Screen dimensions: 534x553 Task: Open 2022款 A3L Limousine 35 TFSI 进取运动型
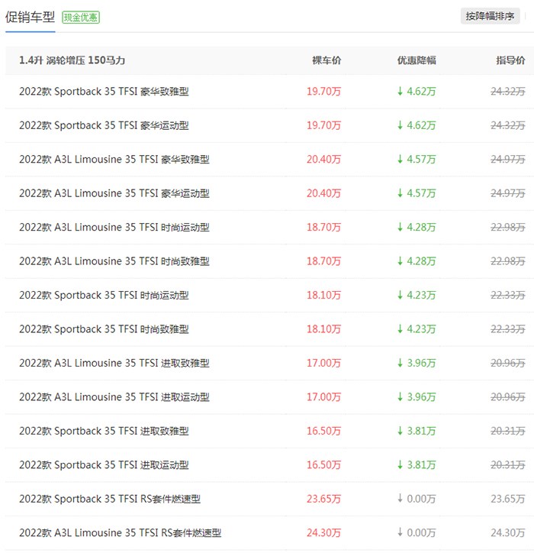click(x=114, y=397)
